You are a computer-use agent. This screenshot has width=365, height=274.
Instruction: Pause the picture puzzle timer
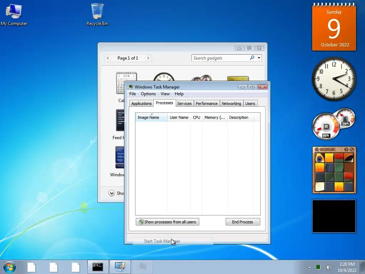[317, 149]
